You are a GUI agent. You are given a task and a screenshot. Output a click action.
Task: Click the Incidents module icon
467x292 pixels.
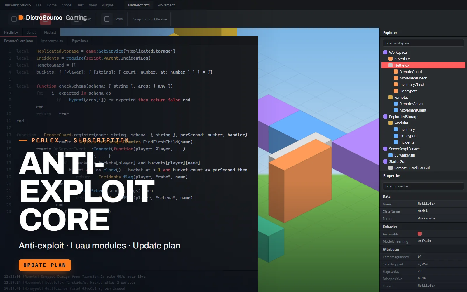point(396,142)
